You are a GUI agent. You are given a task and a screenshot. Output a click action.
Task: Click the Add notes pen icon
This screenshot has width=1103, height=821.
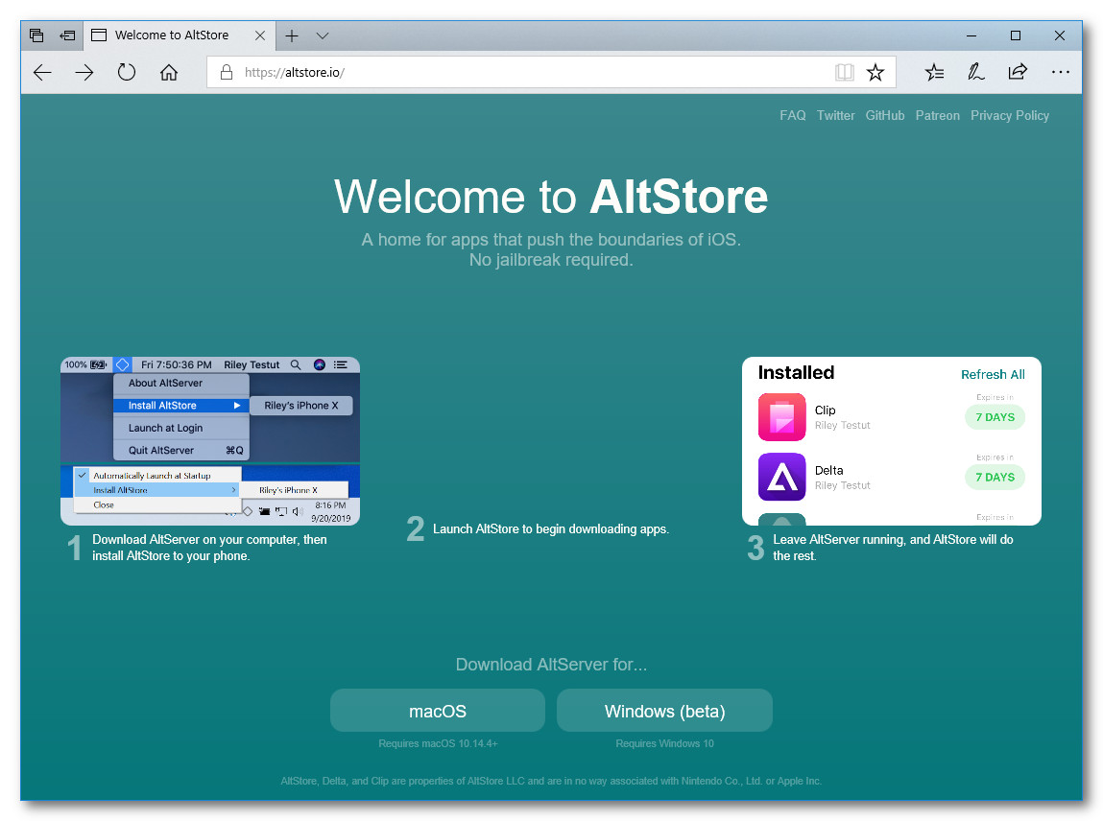click(976, 72)
